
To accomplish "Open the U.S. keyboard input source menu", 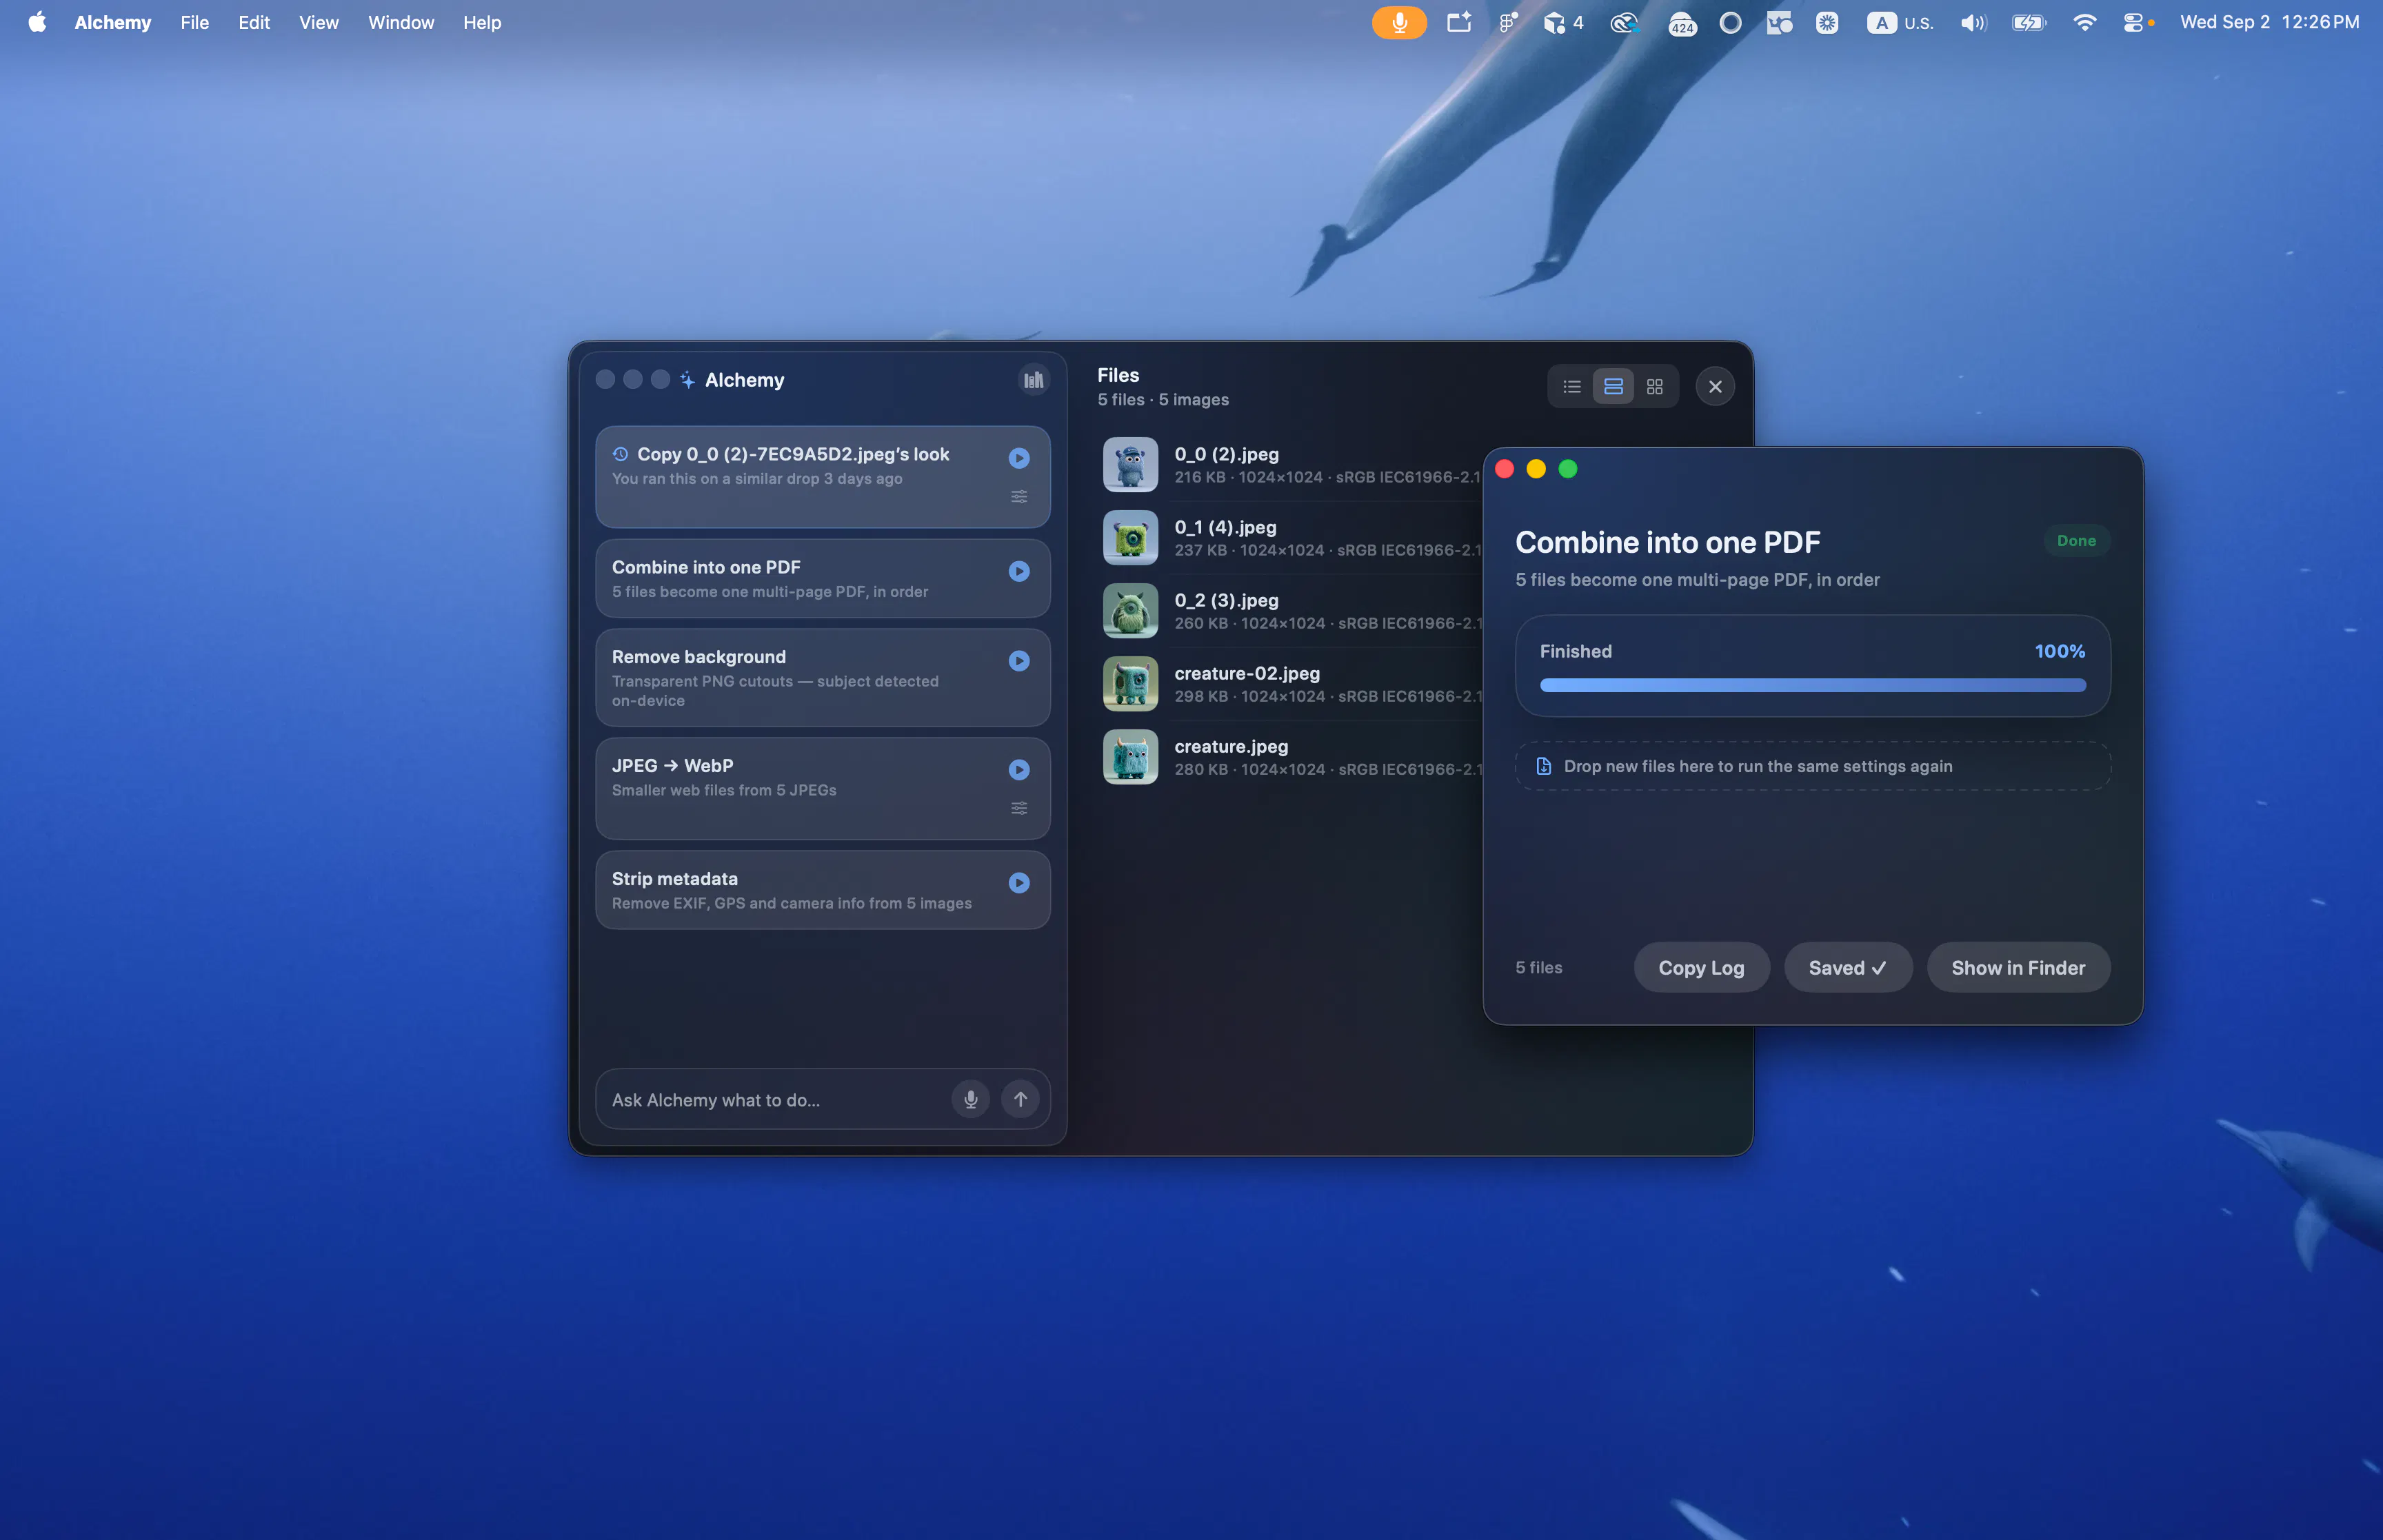I will (x=1900, y=22).
